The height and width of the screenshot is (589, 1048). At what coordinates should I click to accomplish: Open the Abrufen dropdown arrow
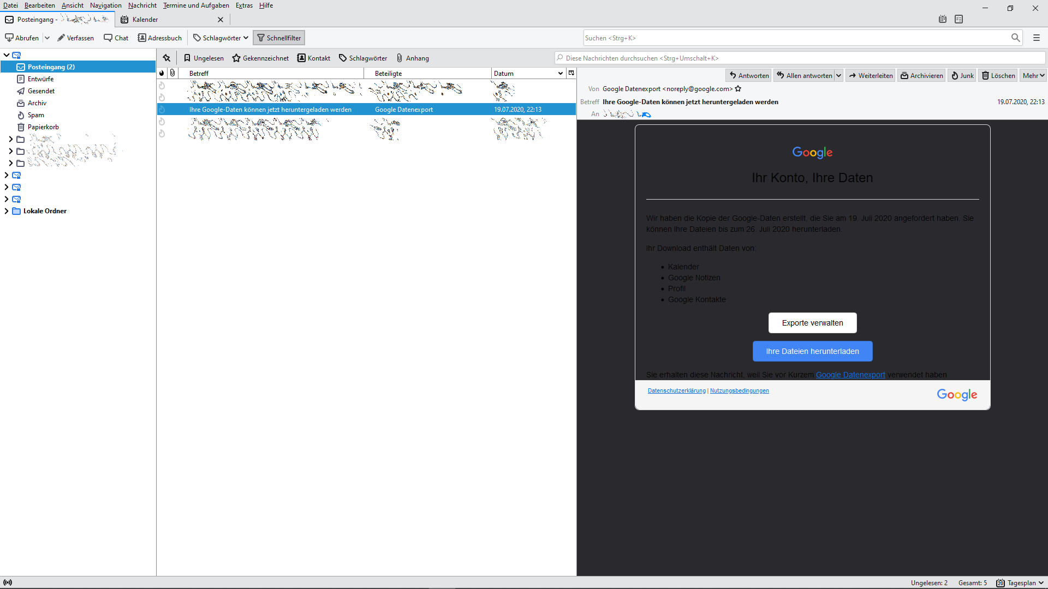pos(47,38)
